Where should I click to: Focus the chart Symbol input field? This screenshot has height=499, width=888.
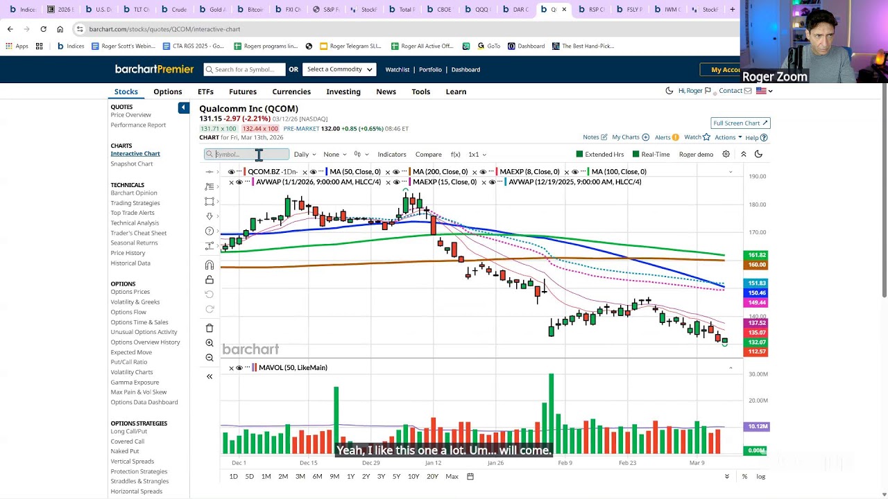[247, 154]
